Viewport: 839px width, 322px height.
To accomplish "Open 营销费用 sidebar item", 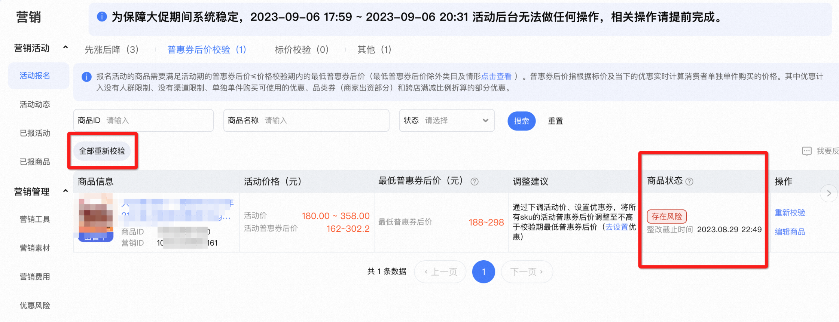I will point(35,277).
